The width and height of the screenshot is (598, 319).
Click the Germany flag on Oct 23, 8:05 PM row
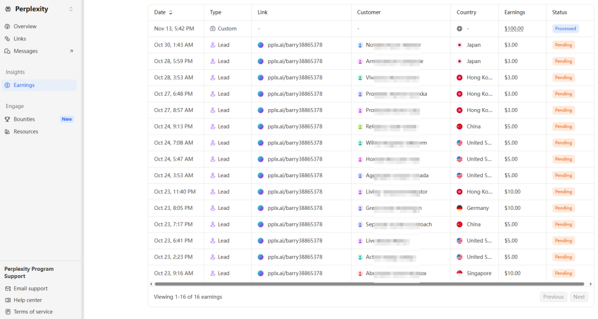(460, 208)
